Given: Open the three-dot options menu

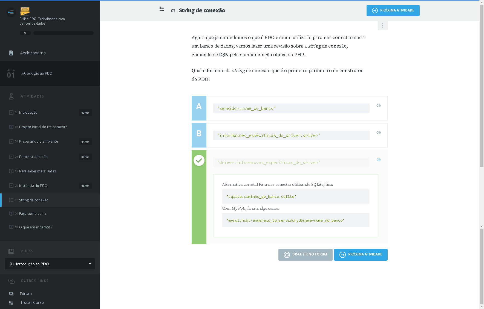Looking at the screenshot, I should pyautogui.click(x=382, y=26).
